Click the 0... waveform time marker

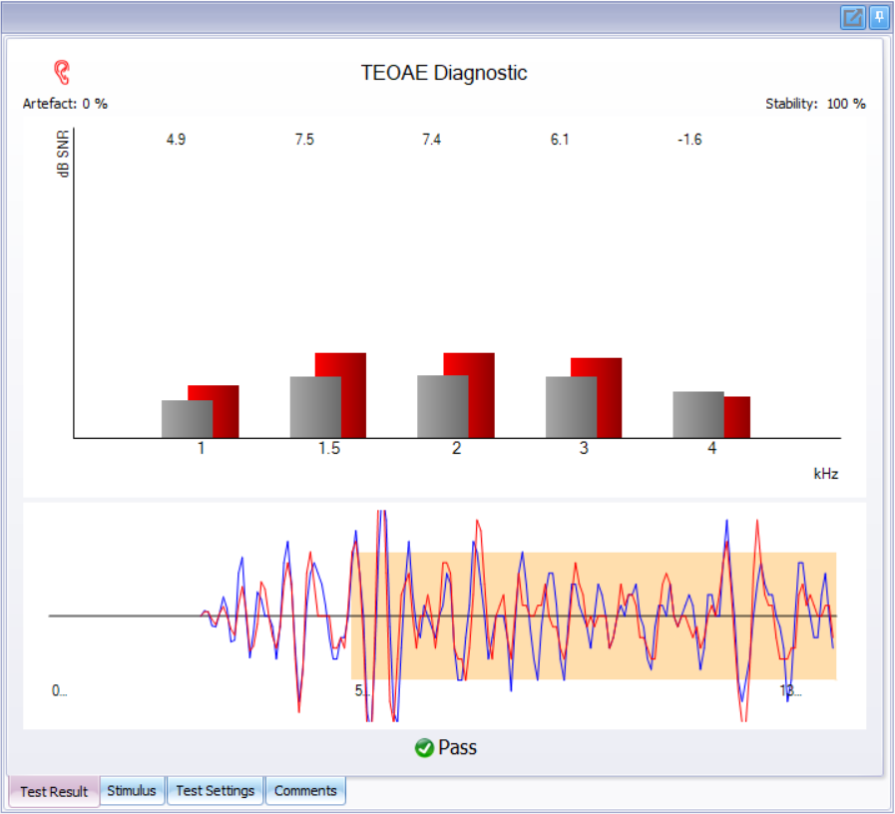pos(59,691)
